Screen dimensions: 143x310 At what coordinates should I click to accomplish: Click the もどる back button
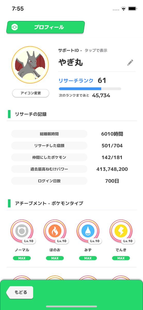[20, 292]
